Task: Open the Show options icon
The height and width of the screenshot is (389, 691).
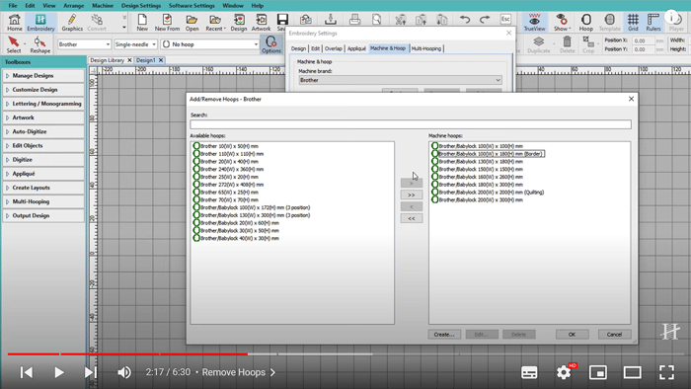Action: tap(562, 23)
